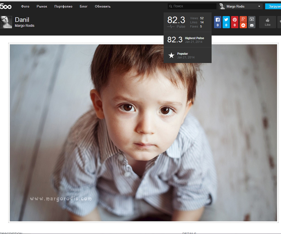Open the author avatar beside Danil title
The image size is (281, 234).
tap(6, 22)
